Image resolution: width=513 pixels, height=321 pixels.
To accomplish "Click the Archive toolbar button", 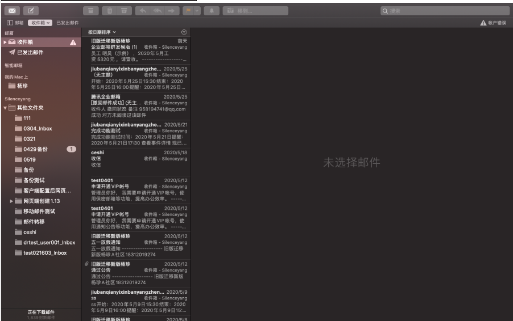I will pos(90,11).
